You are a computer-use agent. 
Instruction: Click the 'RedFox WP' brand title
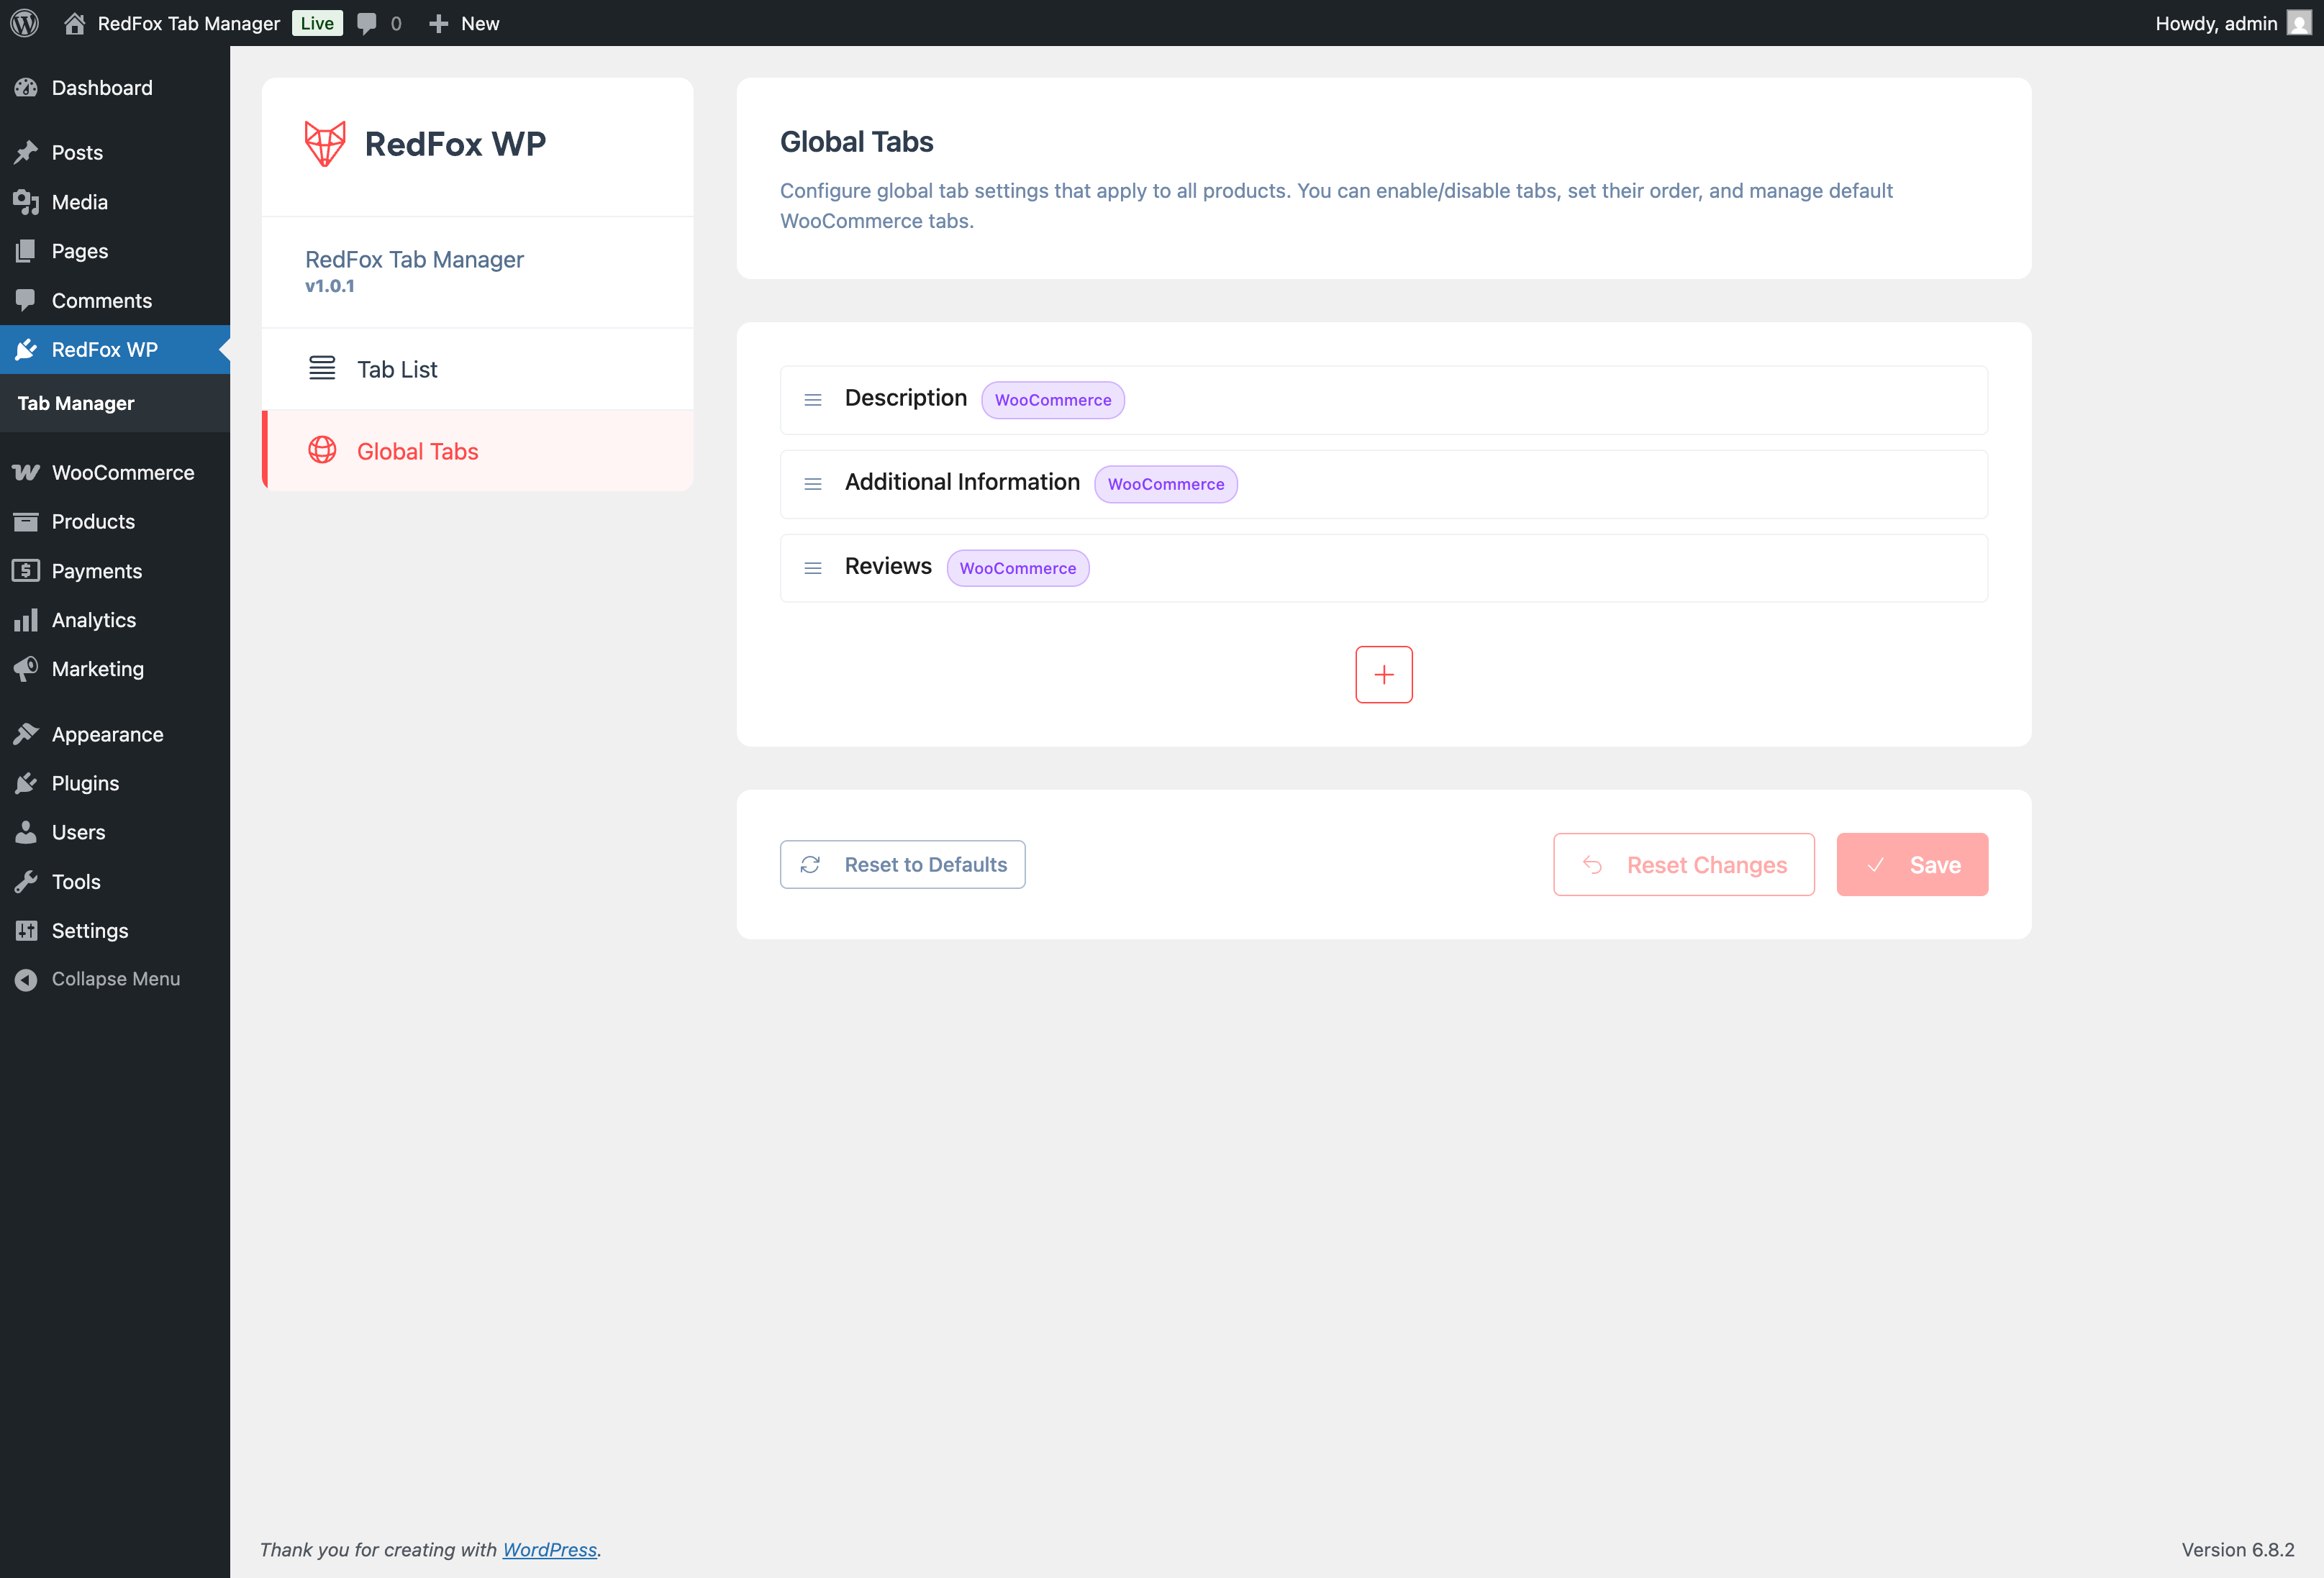455,144
